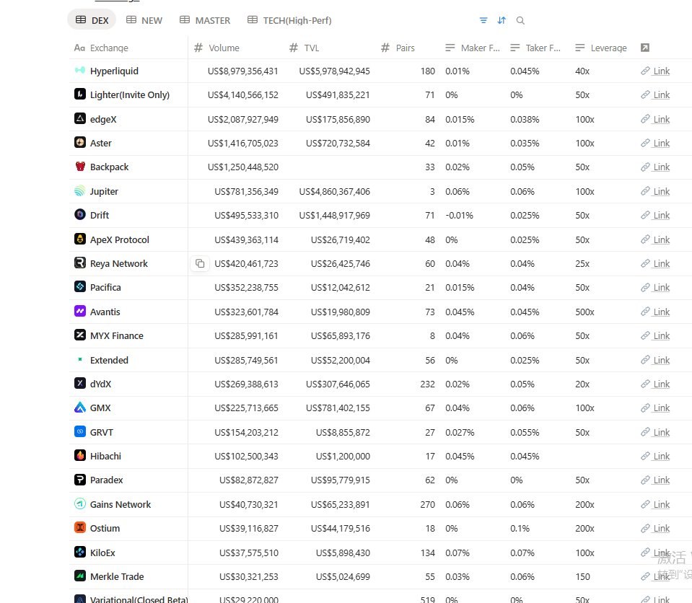Open the Leverage column header menu
This screenshot has width=692, height=603.
(x=608, y=48)
